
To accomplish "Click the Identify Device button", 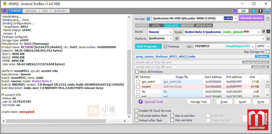I will (x=252, y=18).
